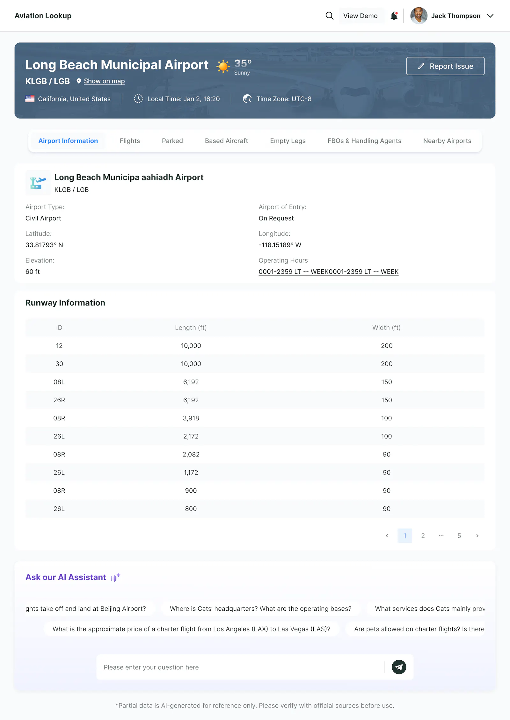
Task: Open the Show on map link
Action: point(104,81)
